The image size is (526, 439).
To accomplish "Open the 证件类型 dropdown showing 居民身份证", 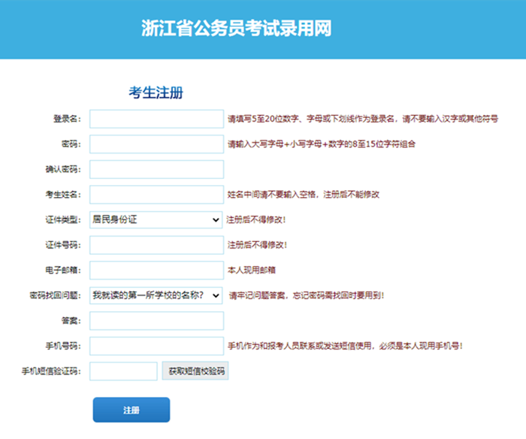I will (156, 219).
